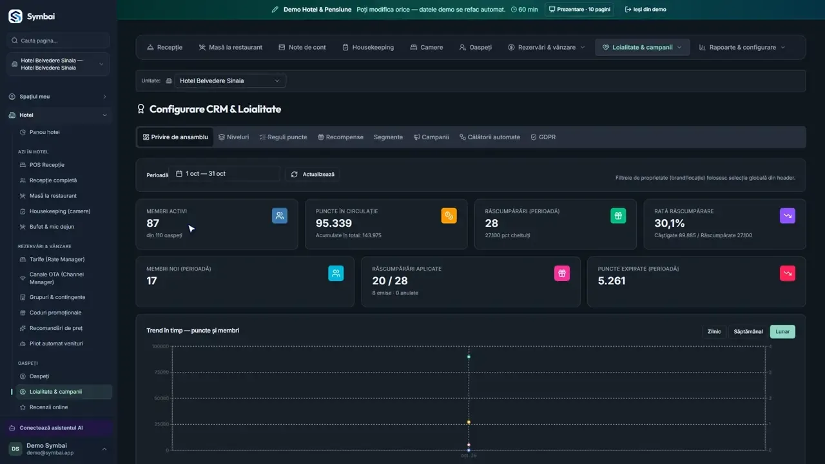Open the Recompense tab
The width and height of the screenshot is (825, 464).
tap(340, 137)
